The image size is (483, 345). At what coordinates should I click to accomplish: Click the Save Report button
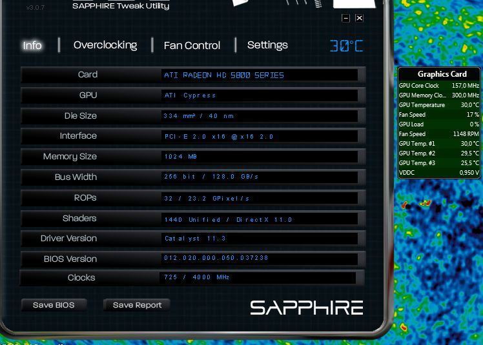click(x=137, y=305)
